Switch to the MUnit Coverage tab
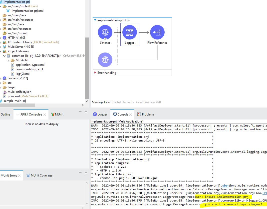The image size is (267, 209). pos(41,175)
